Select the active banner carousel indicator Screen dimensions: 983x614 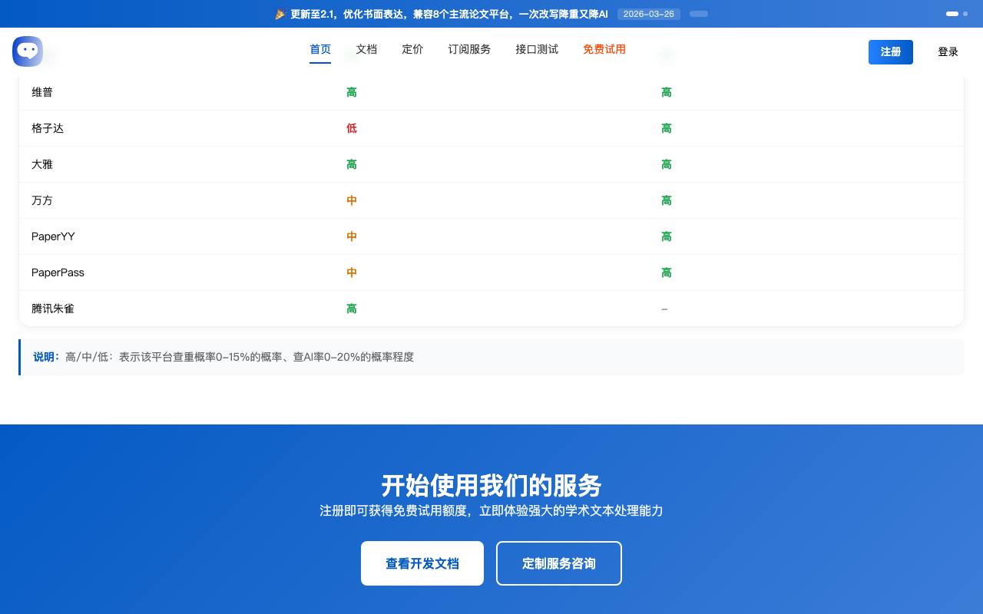[952, 14]
